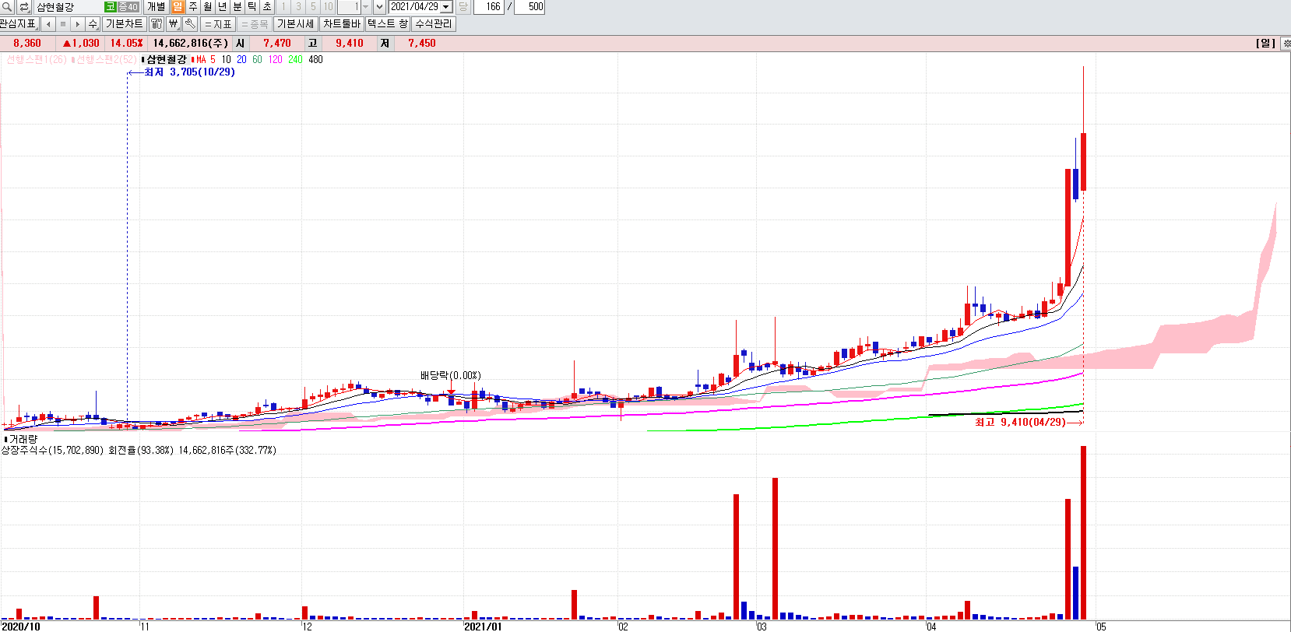Image resolution: width=1291 pixels, height=632 pixels.
Task: Select the 분 minute period toggle
Action: 237,6
